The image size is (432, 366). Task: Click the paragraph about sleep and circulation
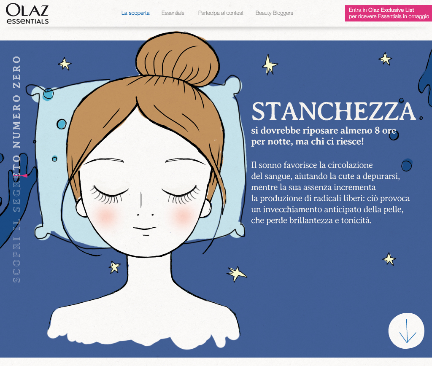point(330,193)
